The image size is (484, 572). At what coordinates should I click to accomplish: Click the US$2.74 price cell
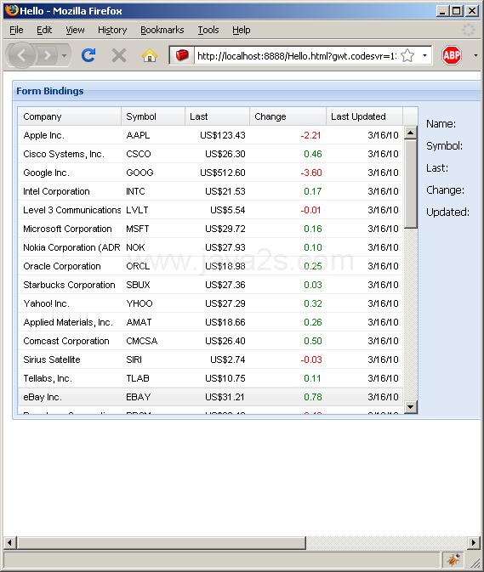[x=228, y=360]
